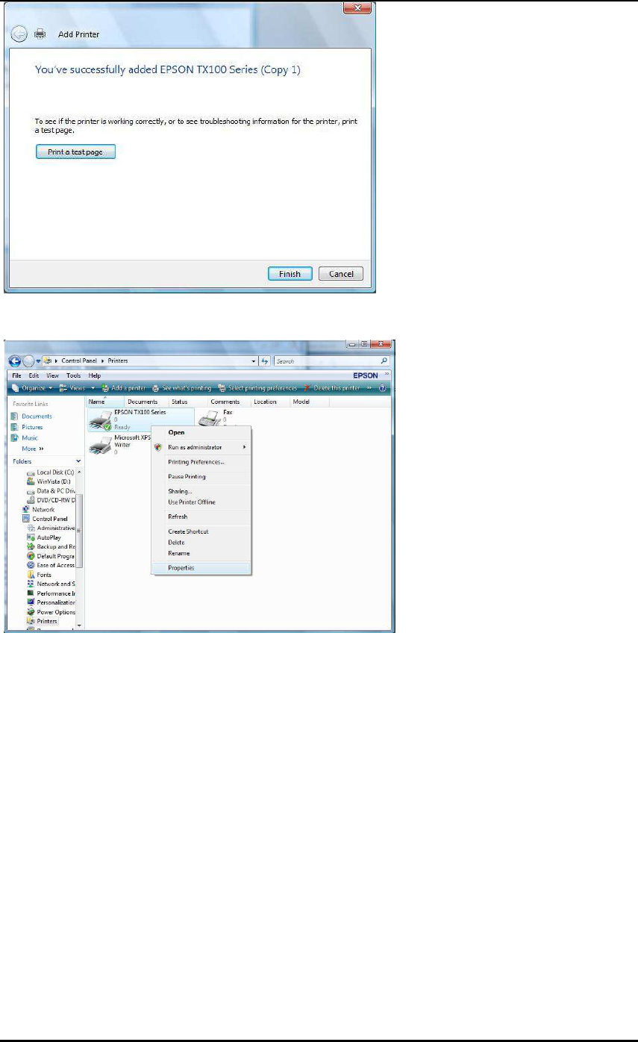
Task: Open the Tools menu
Action: (73, 375)
